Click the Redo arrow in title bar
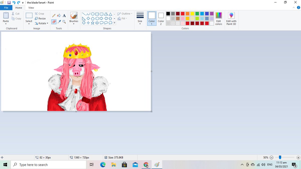This screenshot has height=169, width=301. (x=19, y=3)
